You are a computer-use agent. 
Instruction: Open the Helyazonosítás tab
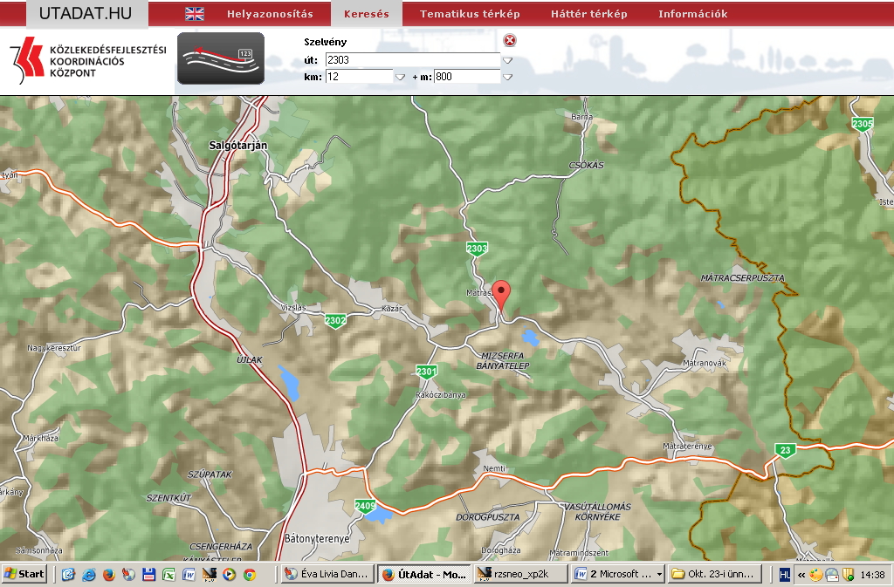click(272, 14)
